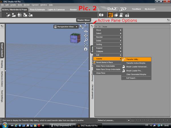Click Morph Loader Advanced icon

tap(124, 67)
